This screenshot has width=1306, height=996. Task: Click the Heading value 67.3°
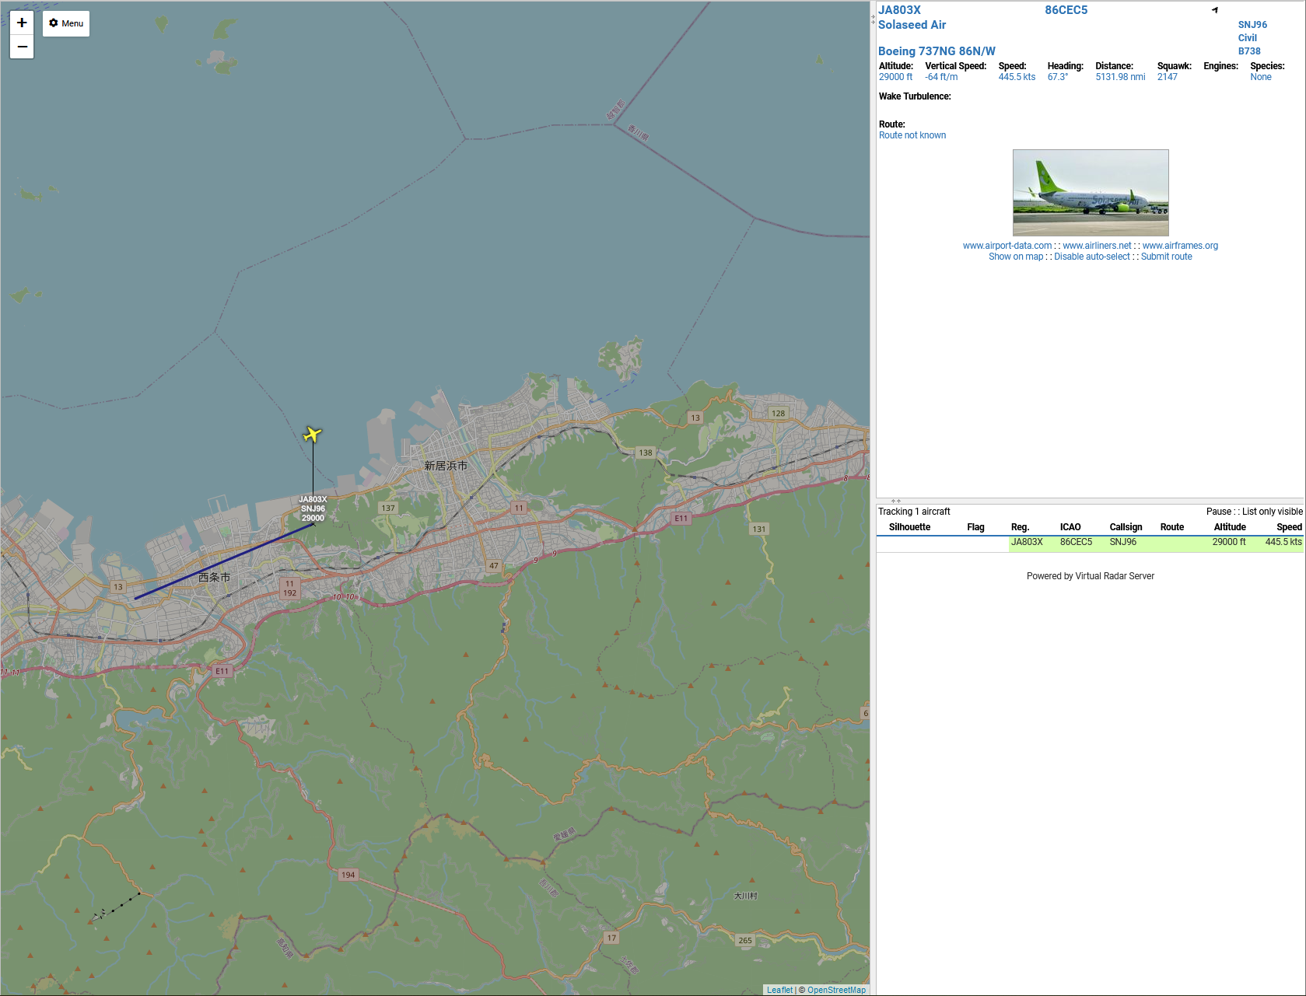pos(1058,77)
